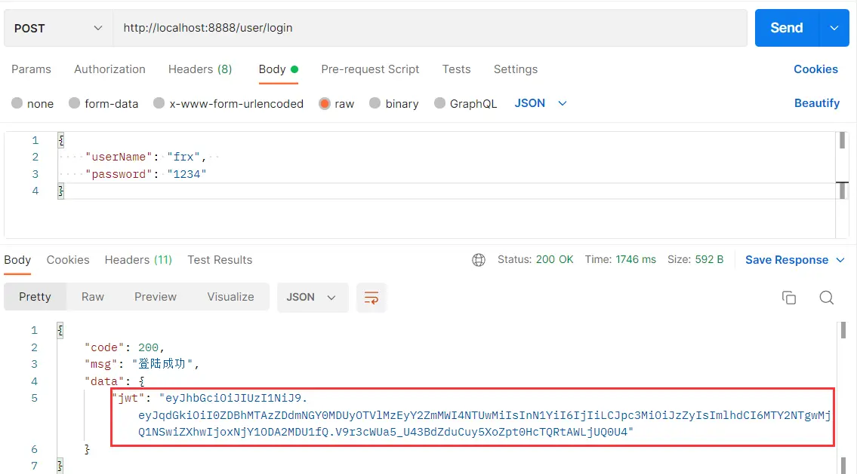
Task: Click the "msg" response line
Action: pyautogui.click(x=141, y=364)
